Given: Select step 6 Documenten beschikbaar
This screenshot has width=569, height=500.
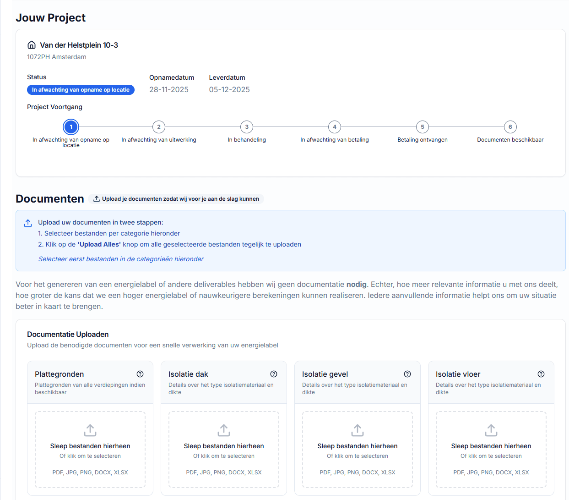Looking at the screenshot, I should pyautogui.click(x=510, y=127).
